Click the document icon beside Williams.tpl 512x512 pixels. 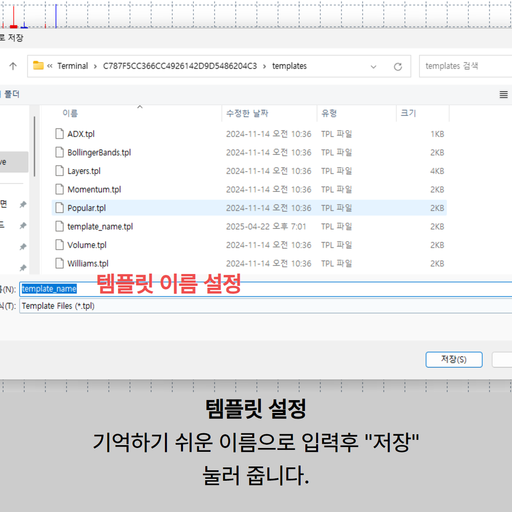pos(59,263)
